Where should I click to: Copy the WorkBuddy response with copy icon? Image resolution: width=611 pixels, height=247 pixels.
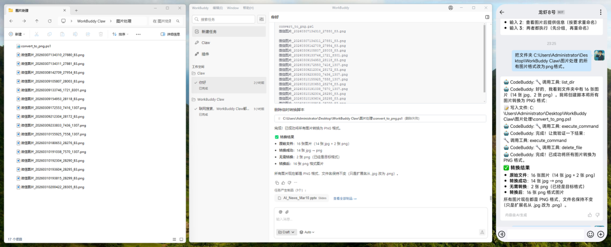point(277,183)
